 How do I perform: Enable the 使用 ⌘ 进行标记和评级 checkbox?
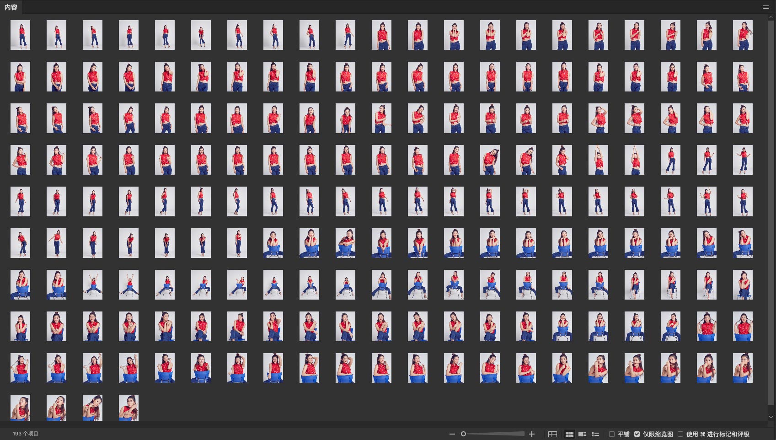click(x=680, y=434)
